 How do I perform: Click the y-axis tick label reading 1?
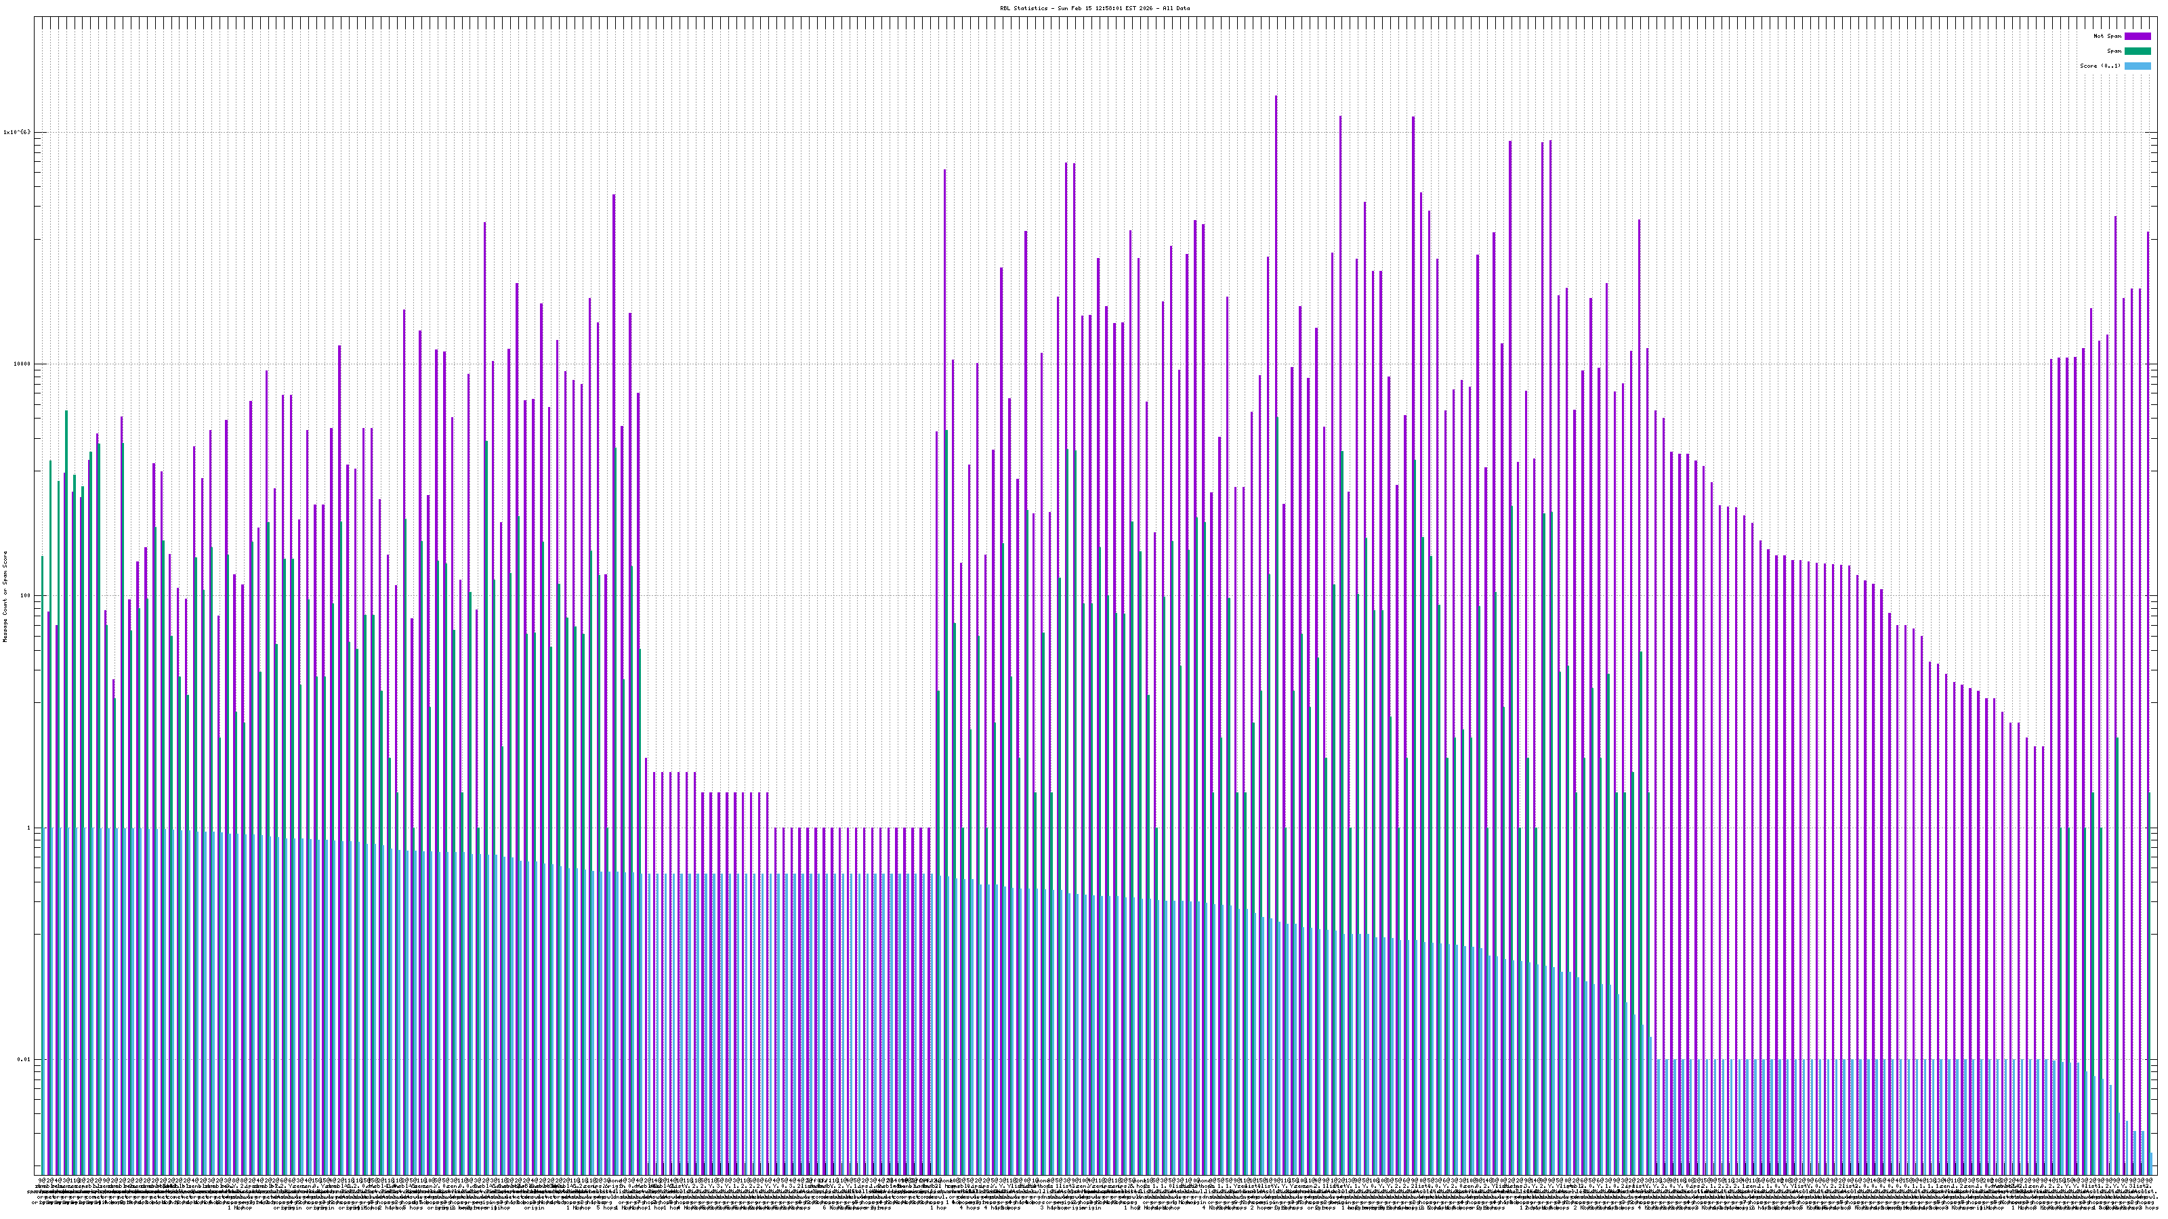coord(28,828)
